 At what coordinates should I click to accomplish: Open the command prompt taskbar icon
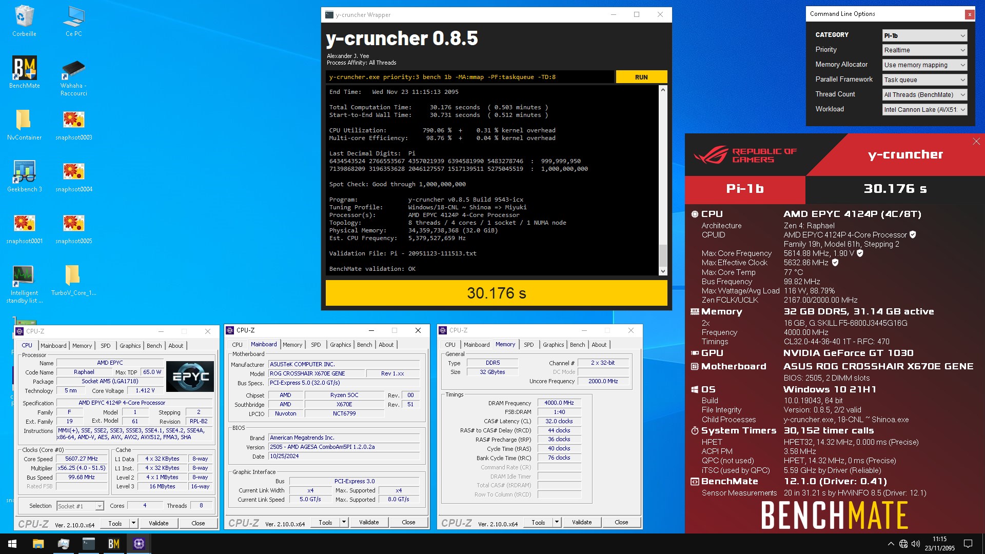click(x=88, y=544)
